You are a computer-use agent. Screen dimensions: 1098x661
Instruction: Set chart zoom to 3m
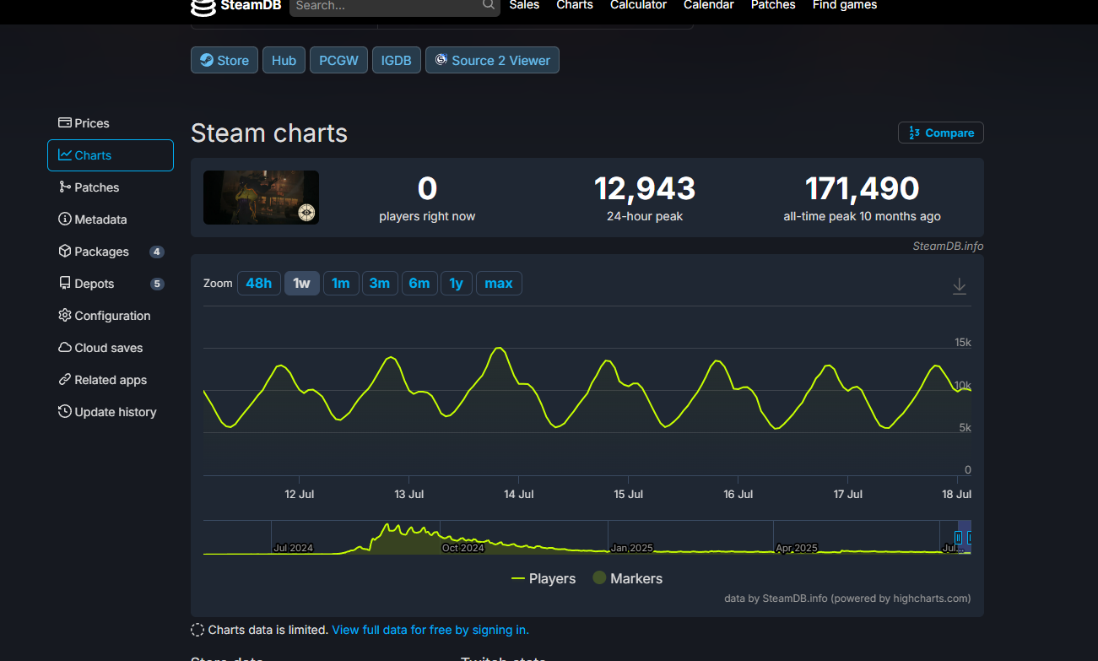(x=380, y=283)
